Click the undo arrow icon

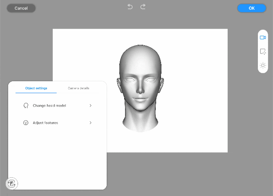tap(130, 7)
